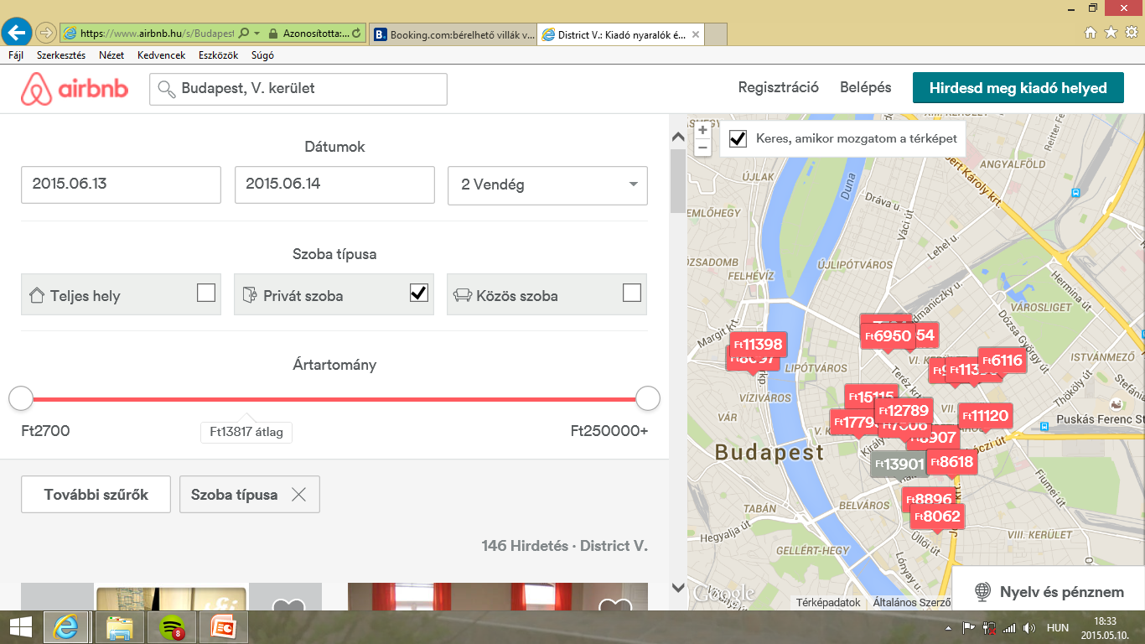The image size is (1145, 644).
Task: Open browser tools gear icon
Action: [1131, 33]
